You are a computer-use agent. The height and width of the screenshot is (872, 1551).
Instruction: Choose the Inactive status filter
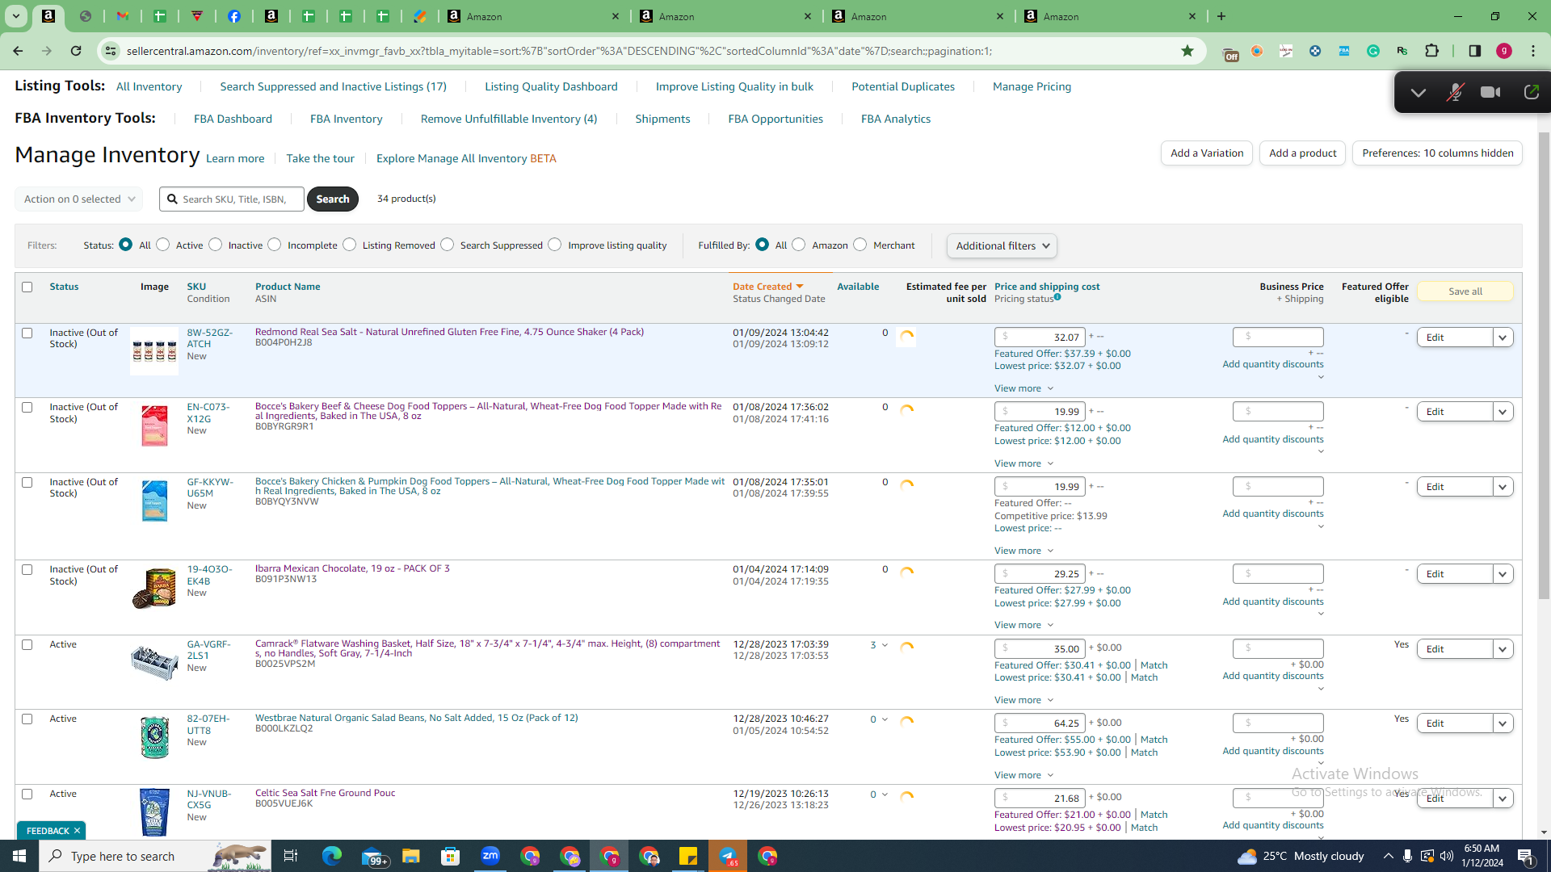[x=216, y=245]
